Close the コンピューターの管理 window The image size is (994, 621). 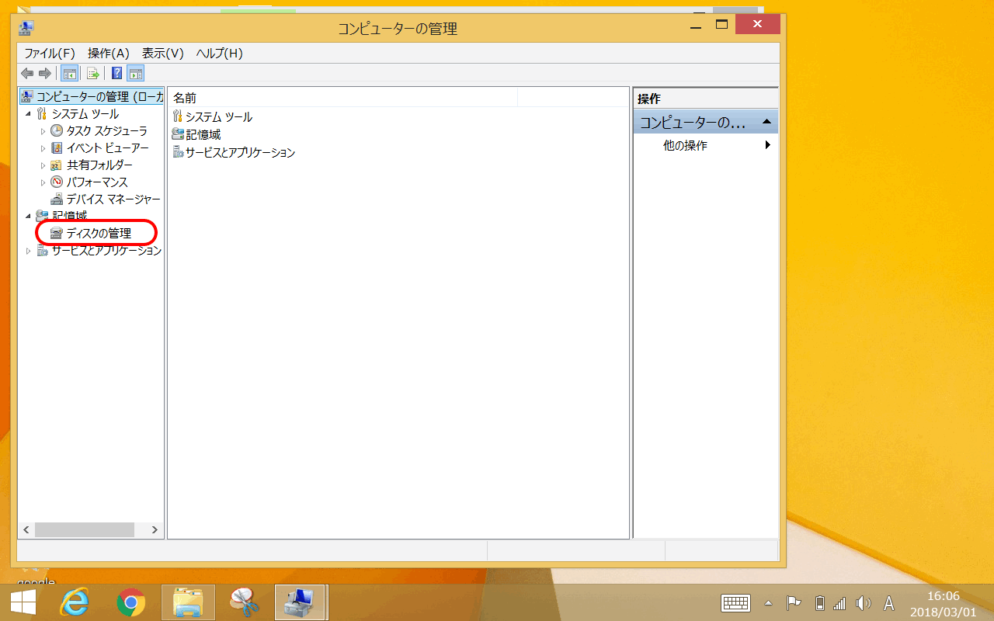tap(757, 26)
